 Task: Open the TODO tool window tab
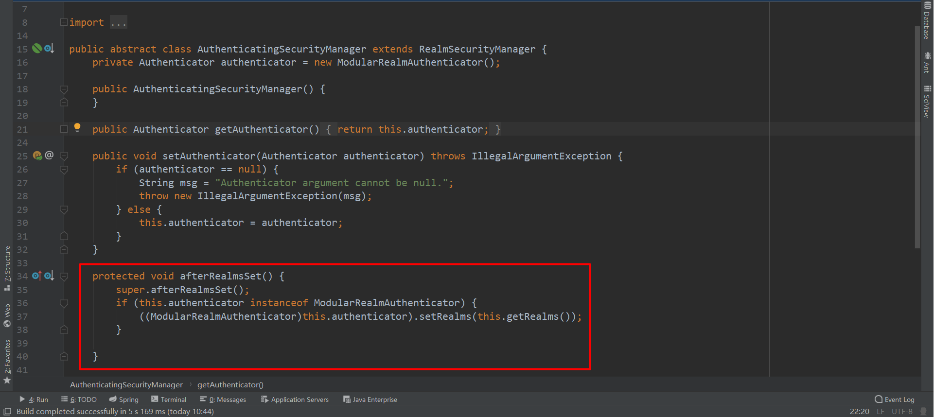coord(79,400)
